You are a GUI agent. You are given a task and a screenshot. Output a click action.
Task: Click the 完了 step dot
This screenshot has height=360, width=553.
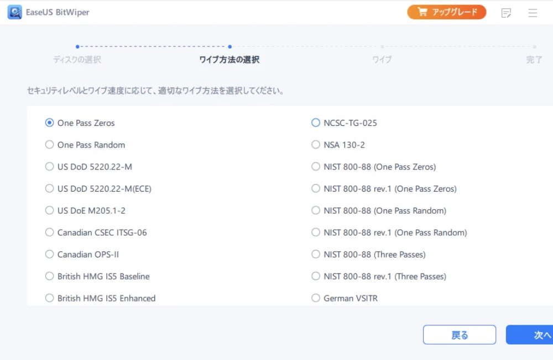pos(534,47)
